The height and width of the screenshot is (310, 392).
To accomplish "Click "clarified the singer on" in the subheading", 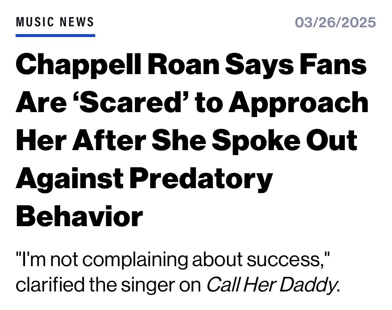I will 108,285.
